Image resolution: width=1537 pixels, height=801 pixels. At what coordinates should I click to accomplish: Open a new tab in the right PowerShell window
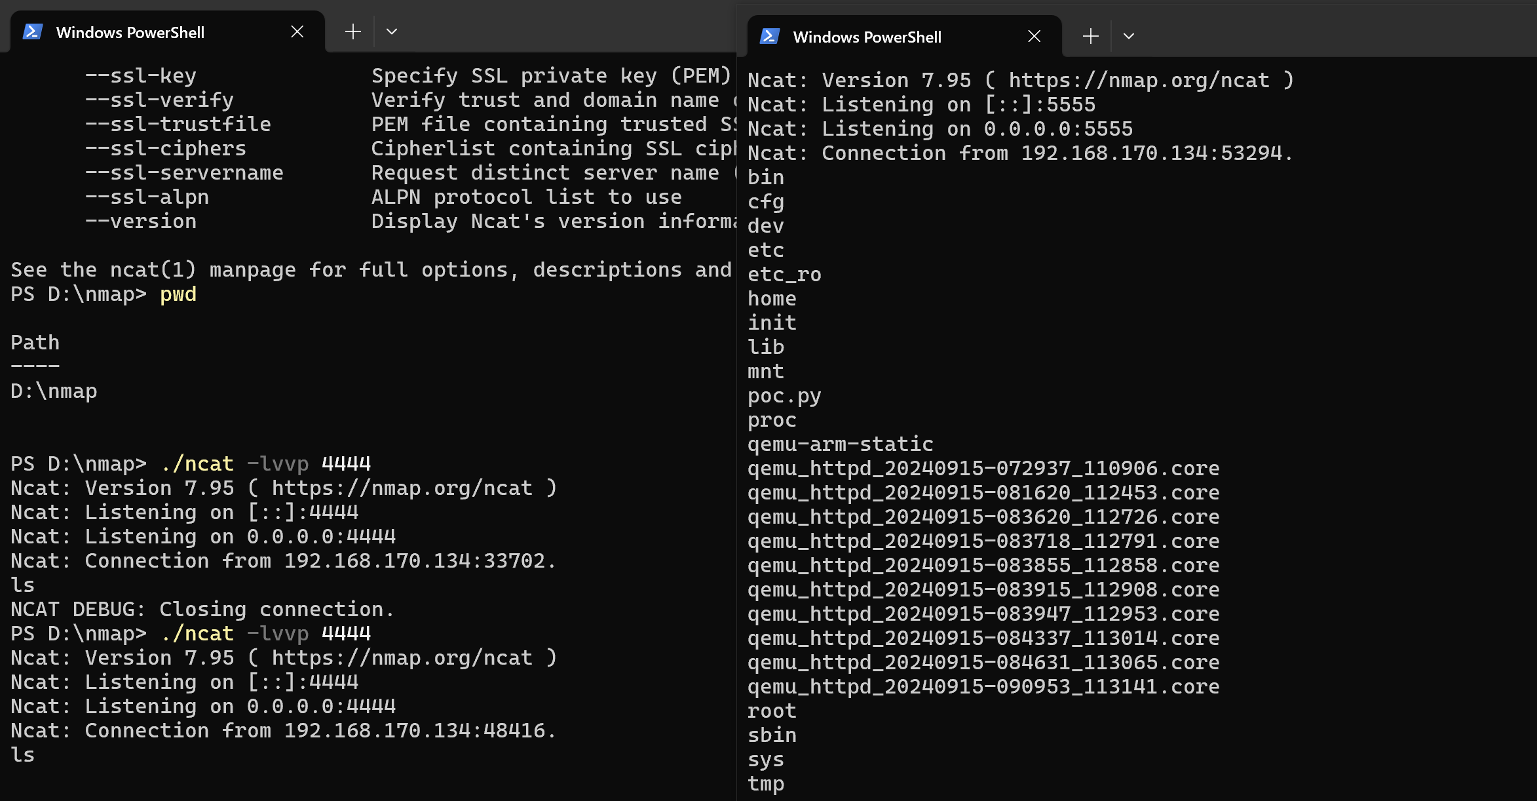coord(1090,36)
